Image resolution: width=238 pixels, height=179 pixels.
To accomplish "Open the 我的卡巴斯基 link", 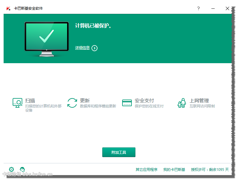I will pos(174,169).
